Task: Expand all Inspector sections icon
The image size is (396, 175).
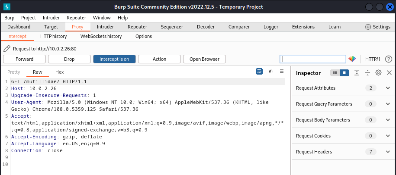Action: click(357, 73)
